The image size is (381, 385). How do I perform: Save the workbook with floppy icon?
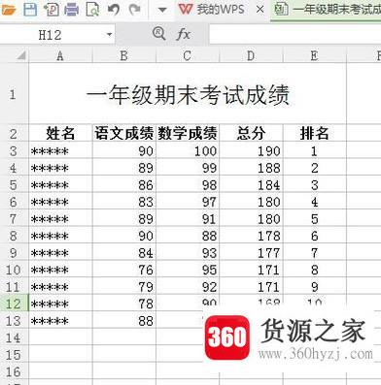click(30, 10)
